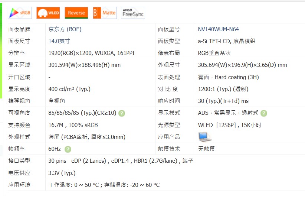Click the 1920(RGB)×1200 resolution value

click(x=91, y=53)
